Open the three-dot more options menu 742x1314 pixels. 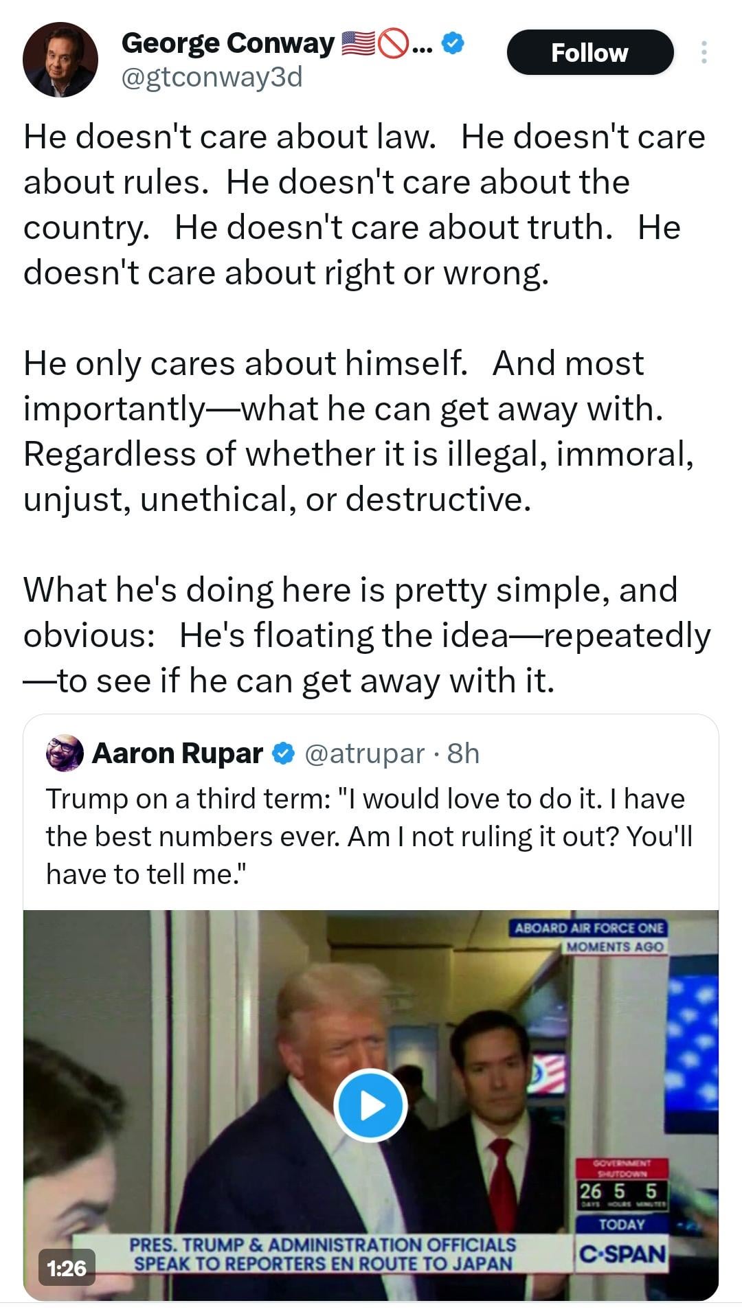click(704, 53)
